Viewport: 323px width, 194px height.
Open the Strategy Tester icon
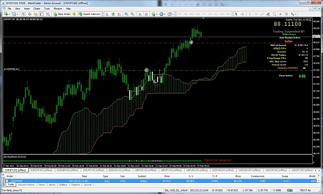tap(48, 14)
